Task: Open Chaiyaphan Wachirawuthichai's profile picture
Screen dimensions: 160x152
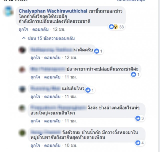Action: point(9,11)
